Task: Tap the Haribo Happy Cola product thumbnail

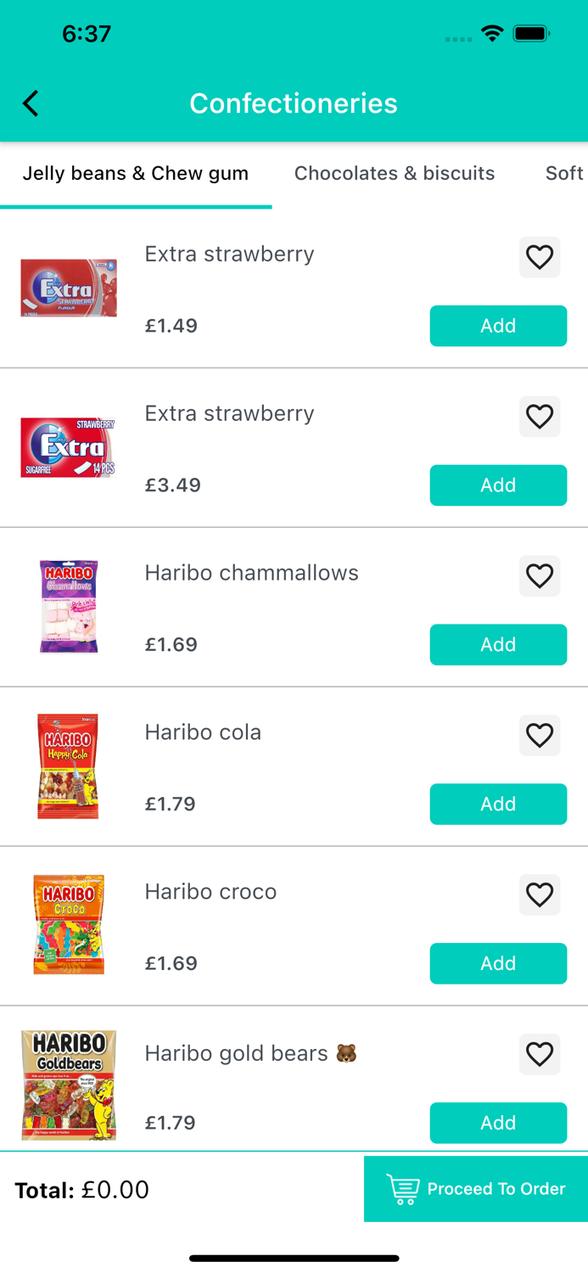Action: (x=69, y=766)
